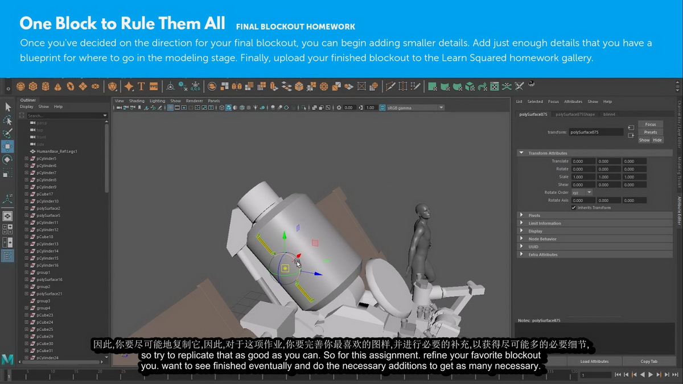This screenshot has width=683, height=384.
Task: Click the Show button
Action: tap(644, 140)
